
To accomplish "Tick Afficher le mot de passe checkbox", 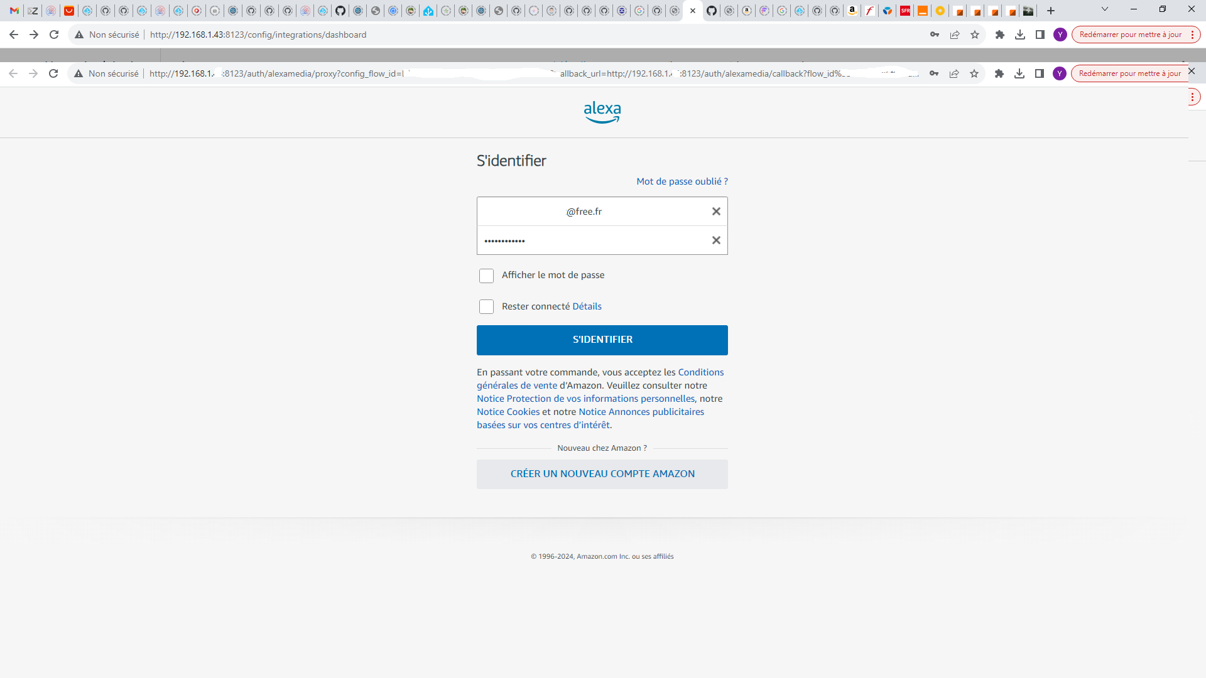I will click(486, 276).
